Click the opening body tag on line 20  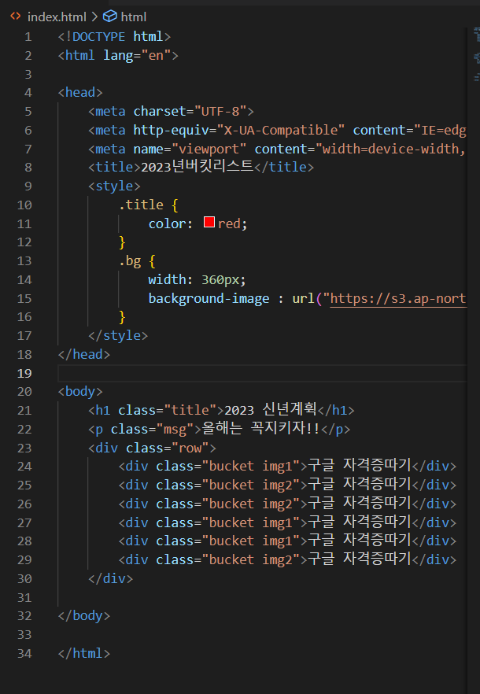[80, 392]
